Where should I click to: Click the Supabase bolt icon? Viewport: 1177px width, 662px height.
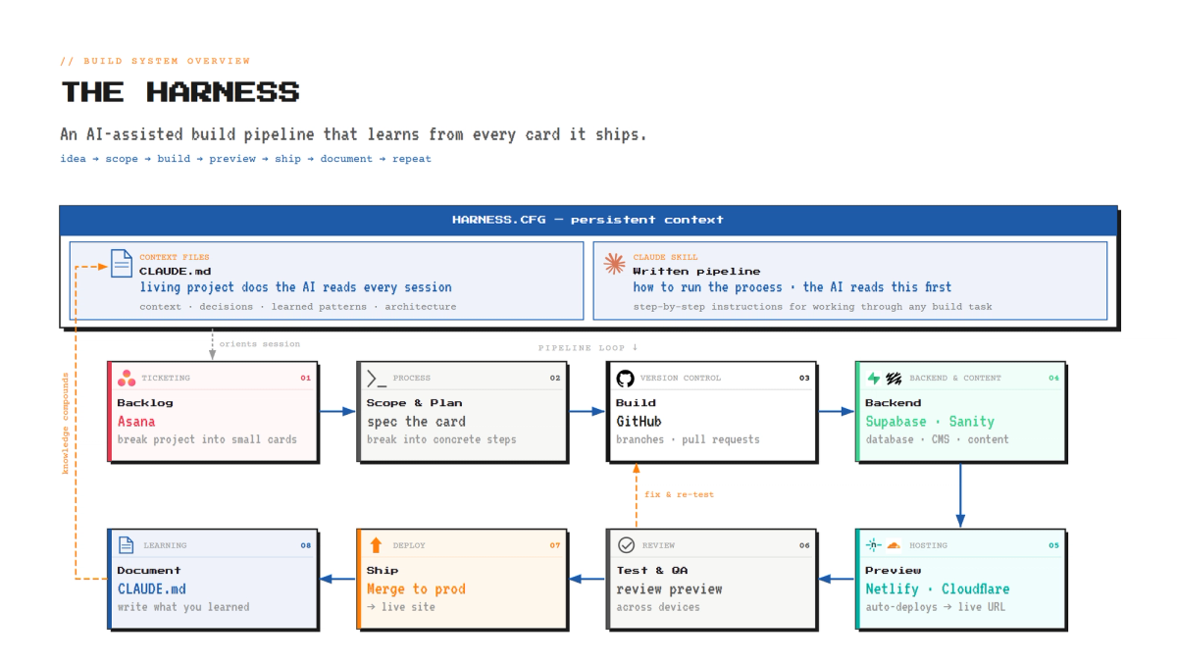pos(874,378)
